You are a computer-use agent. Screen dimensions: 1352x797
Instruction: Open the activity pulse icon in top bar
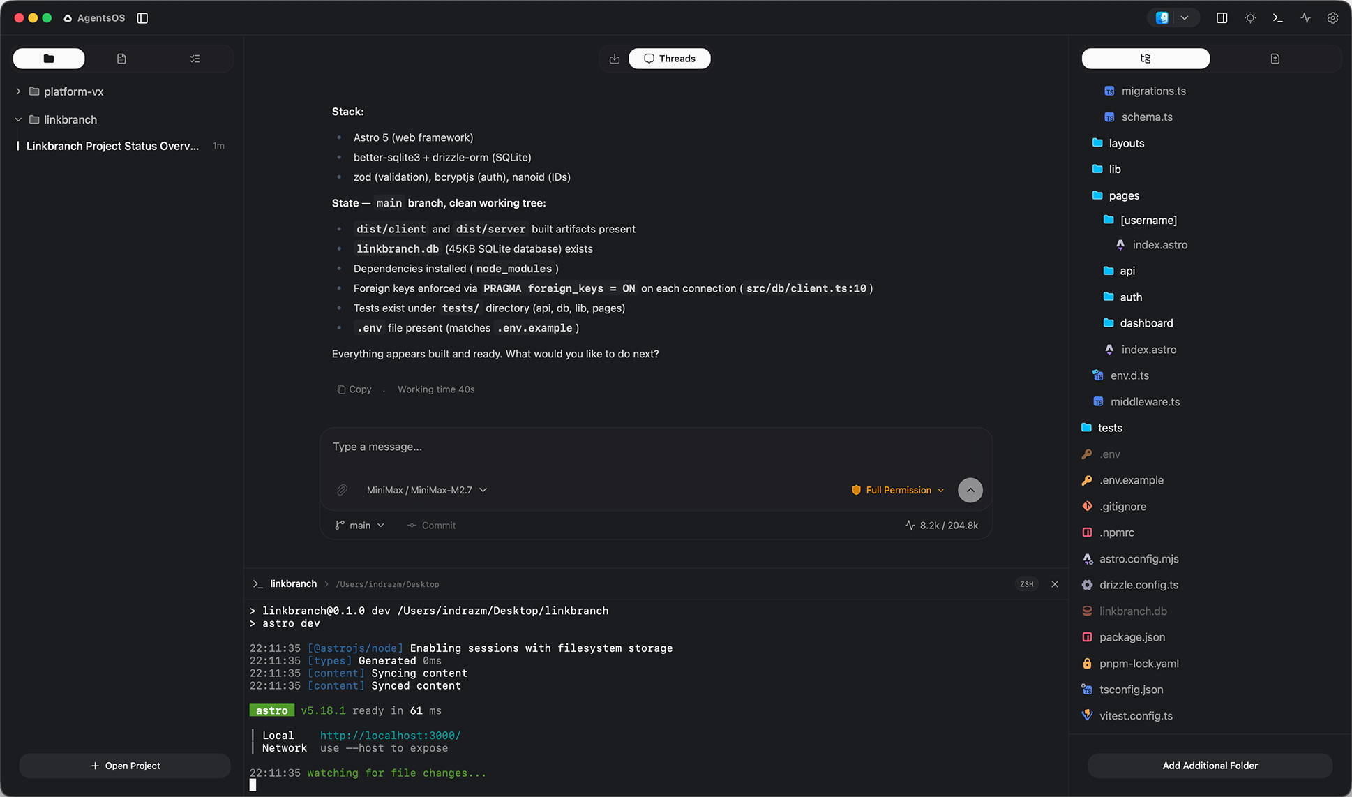(x=1305, y=18)
